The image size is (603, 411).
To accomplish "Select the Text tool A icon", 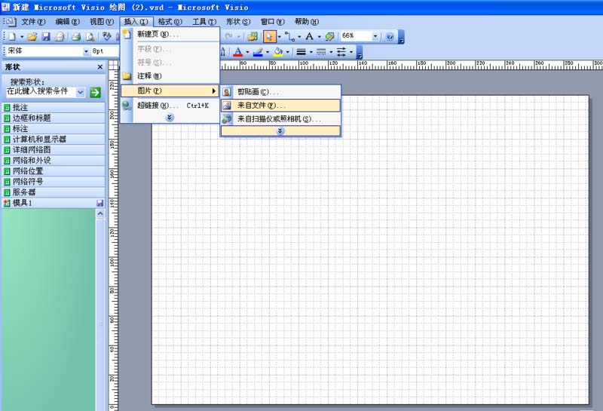I will [309, 36].
